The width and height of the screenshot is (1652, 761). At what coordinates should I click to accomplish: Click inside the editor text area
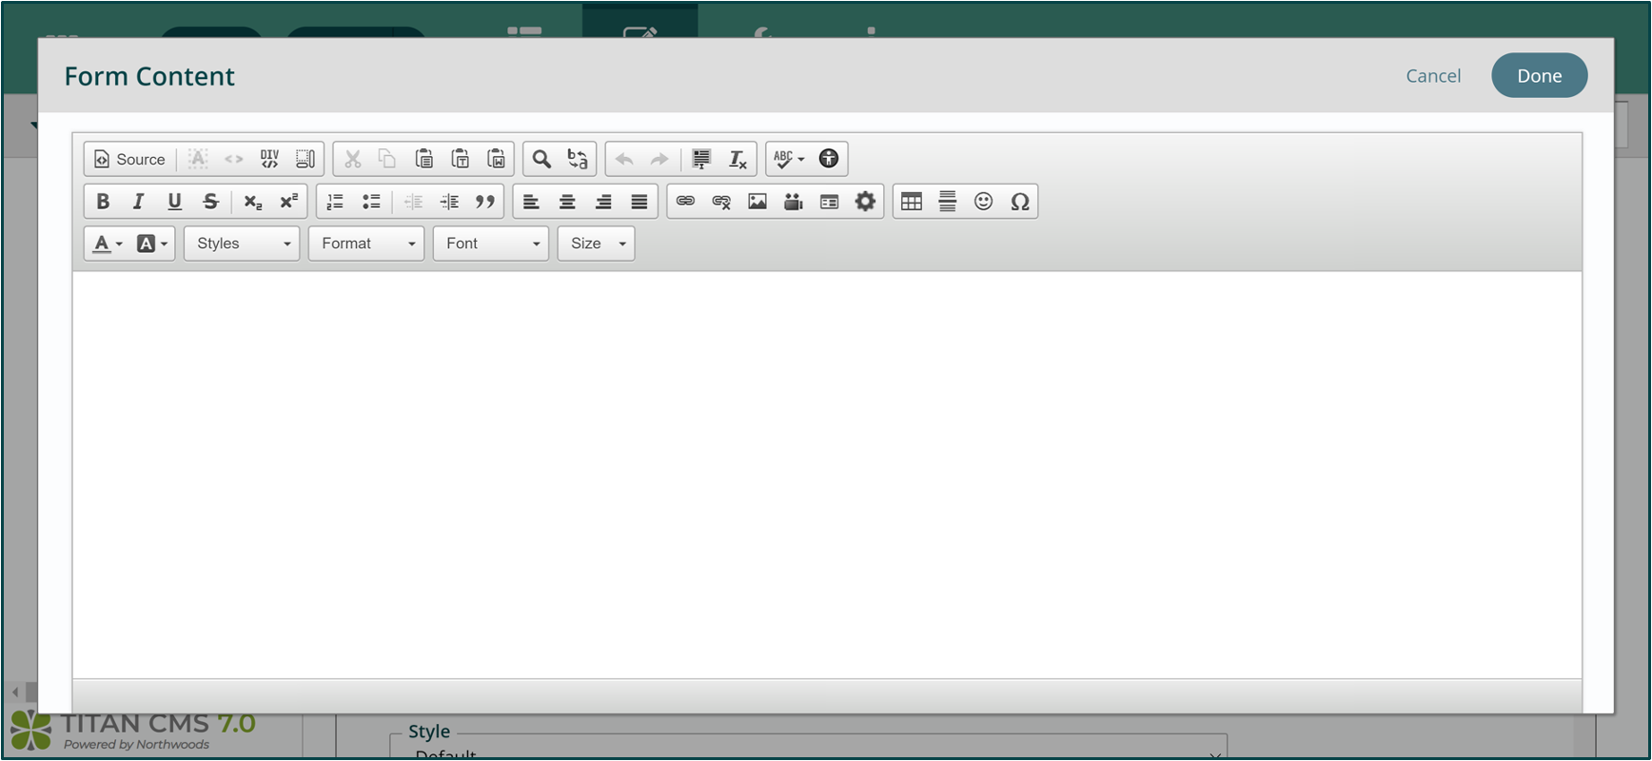pyautogui.click(x=827, y=475)
